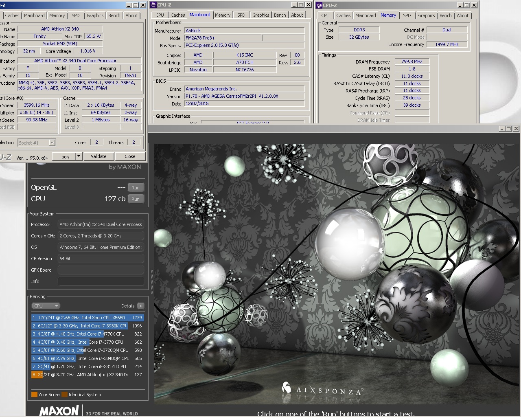521x417 pixels.
Task: Open Bench tab in left CPU-Z window
Action: click(114, 15)
